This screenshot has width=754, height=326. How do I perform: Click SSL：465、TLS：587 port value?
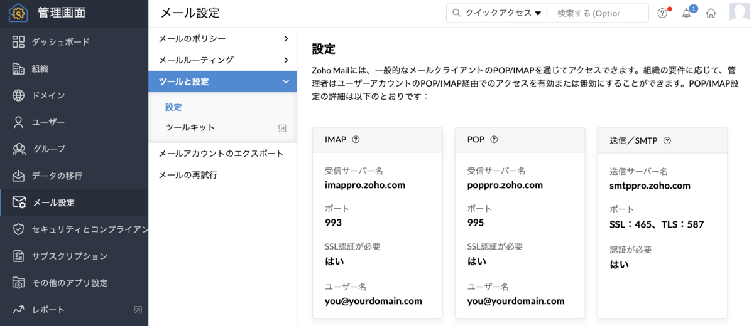[x=657, y=224]
